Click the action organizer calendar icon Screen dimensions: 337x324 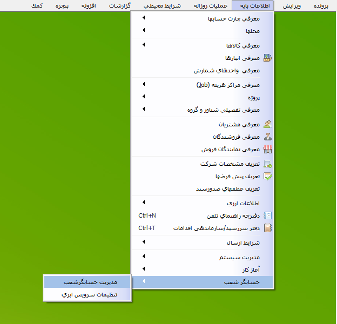pos(267,228)
